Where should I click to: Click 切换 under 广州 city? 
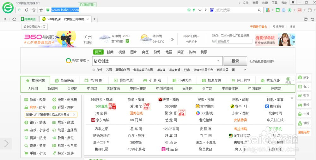click(88, 42)
